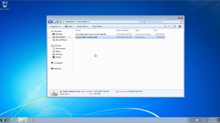
Task: Sort by the Date modified column
Action: click(x=122, y=30)
